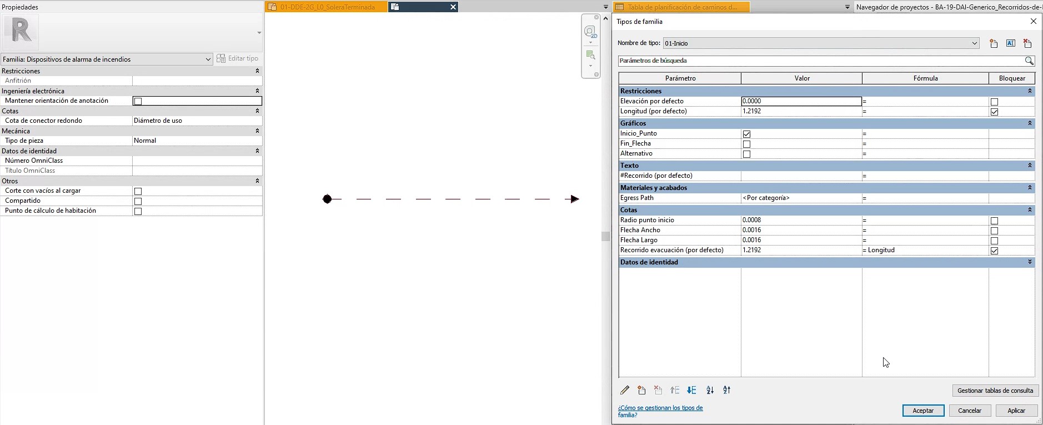The image size is (1043, 425).
Task: Click the delete type icon
Action: click(x=1027, y=43)
